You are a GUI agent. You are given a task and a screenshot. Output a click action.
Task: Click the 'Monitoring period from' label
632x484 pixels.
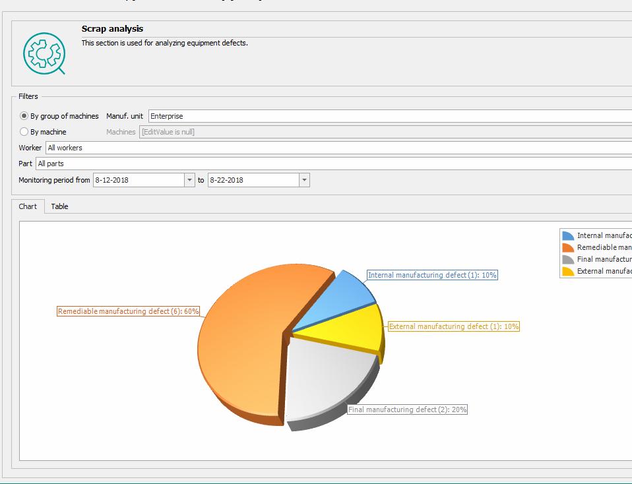point(54,180)
